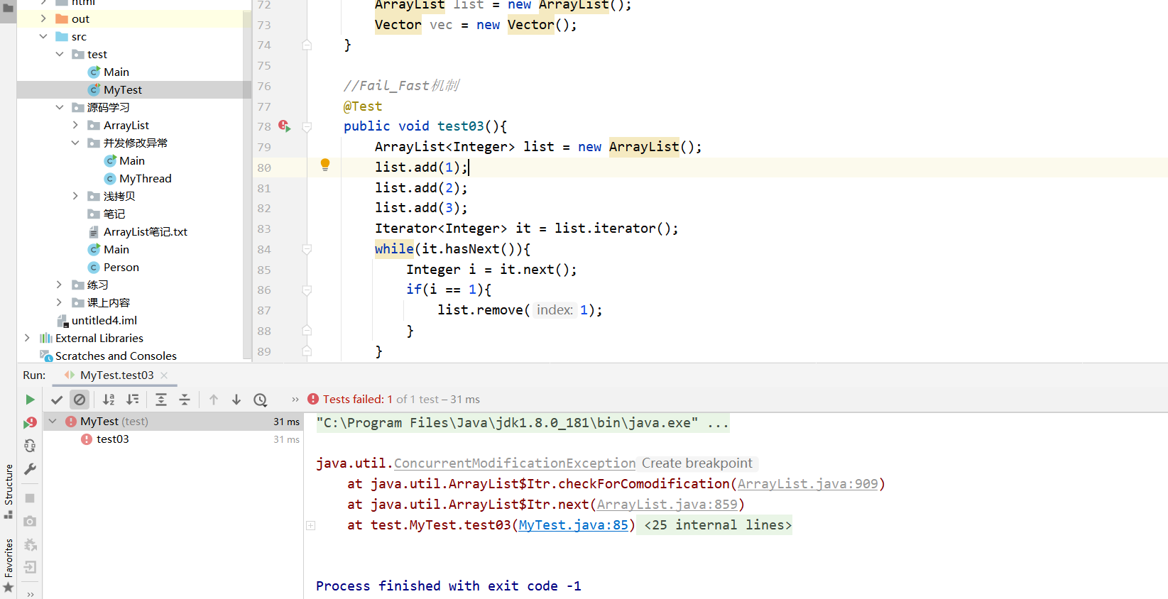Click the plus fold icon beside stack trace
Screen dimensions: 1168x599
(310, 525)
